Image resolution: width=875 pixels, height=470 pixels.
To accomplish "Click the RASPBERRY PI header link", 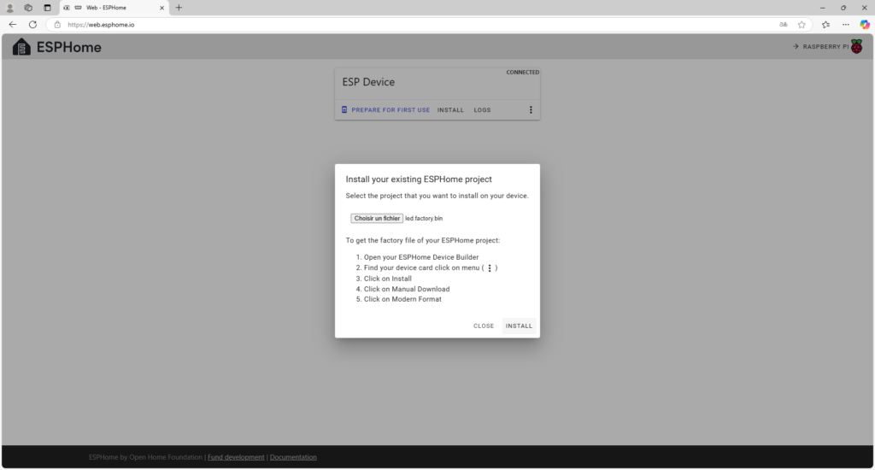I will 827,46.
